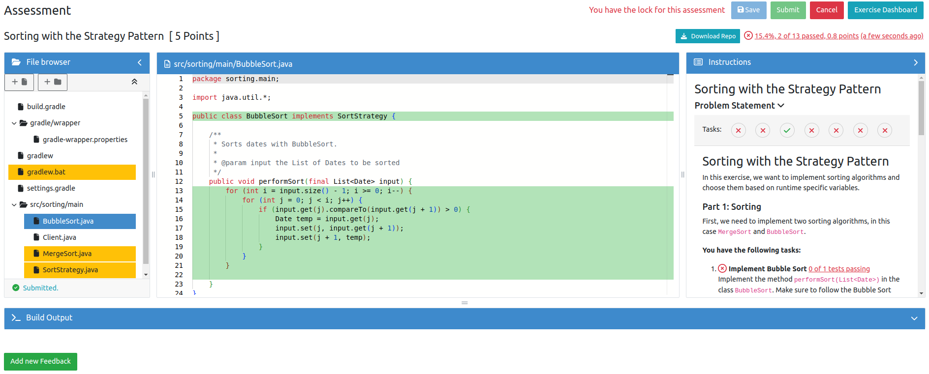Click the last failed task status icon
Screen dimensions: 929x374
click(884, 130)
